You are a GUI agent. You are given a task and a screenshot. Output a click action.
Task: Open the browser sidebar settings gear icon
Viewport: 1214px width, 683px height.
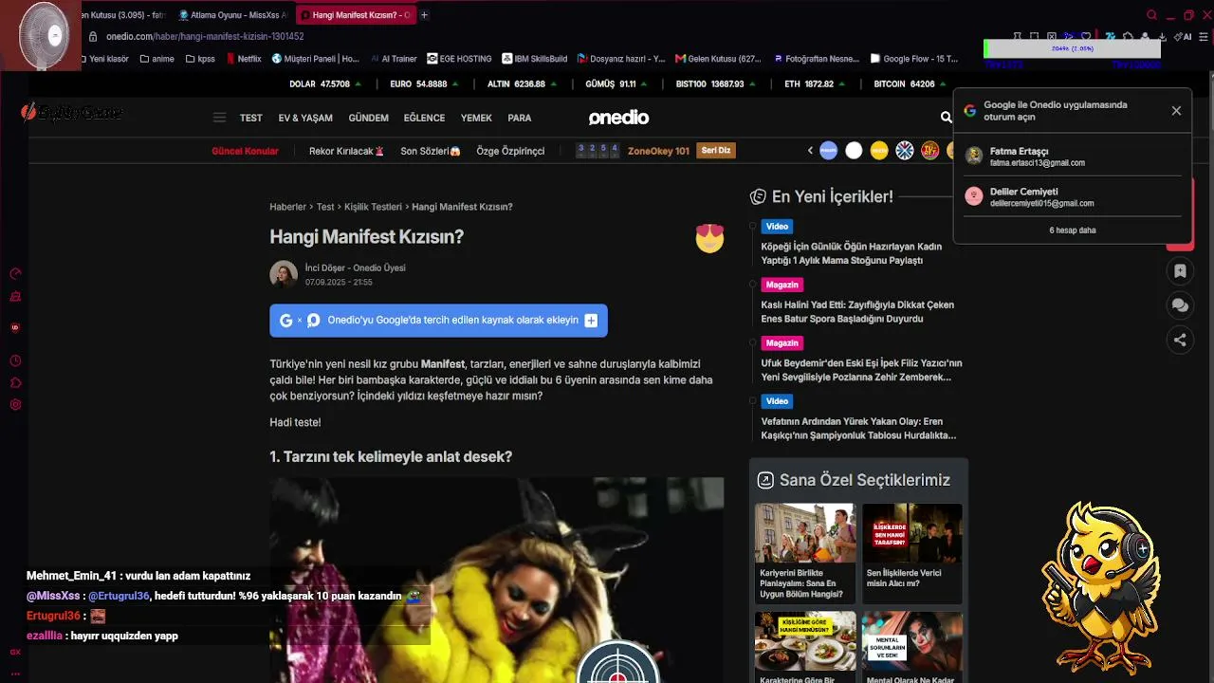tap(15, 405)
